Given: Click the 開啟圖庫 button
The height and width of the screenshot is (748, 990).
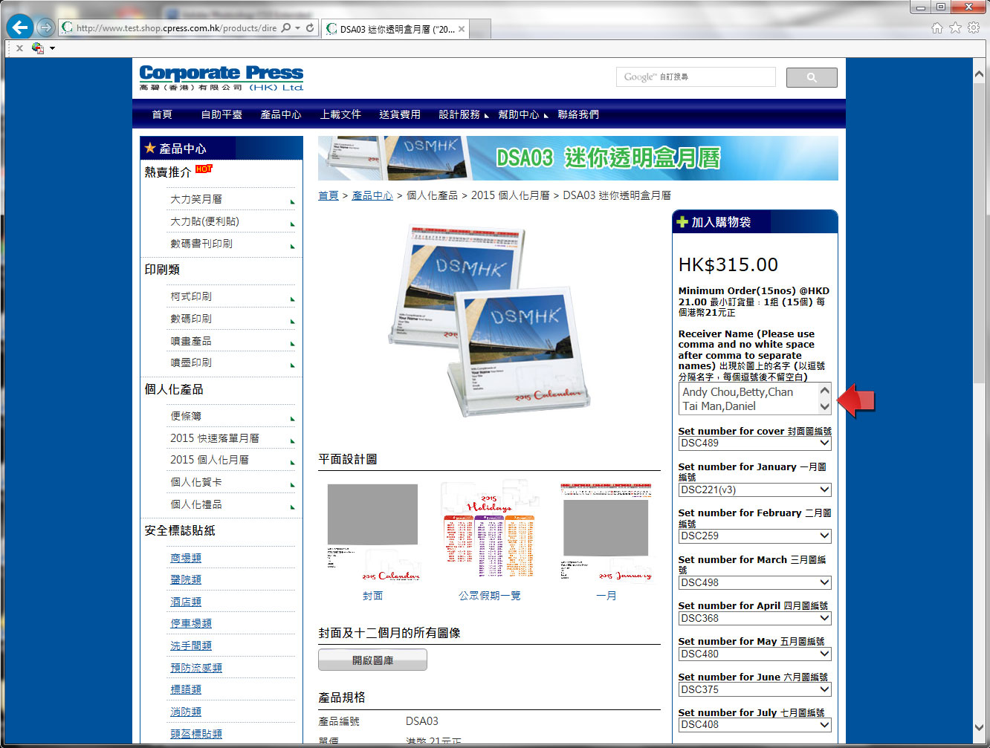Looking at the screenshot, I should [x=372, y=660].
